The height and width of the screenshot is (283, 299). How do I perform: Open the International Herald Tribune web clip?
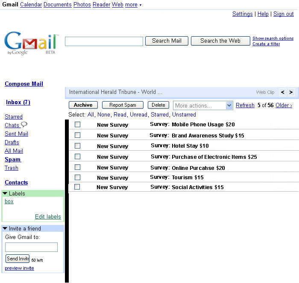click(x=116, y=92)
